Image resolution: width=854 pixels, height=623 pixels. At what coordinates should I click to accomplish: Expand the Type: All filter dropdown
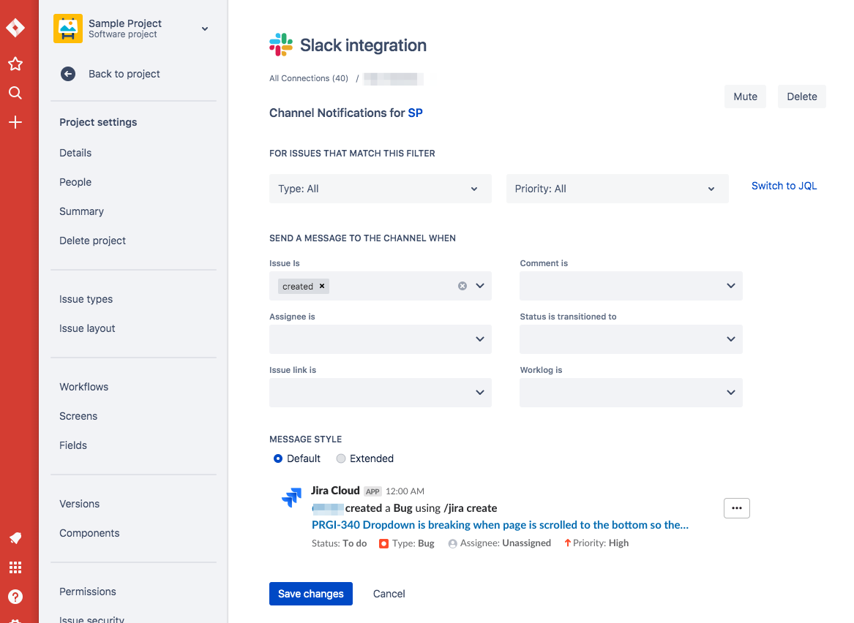coord(380,189)
